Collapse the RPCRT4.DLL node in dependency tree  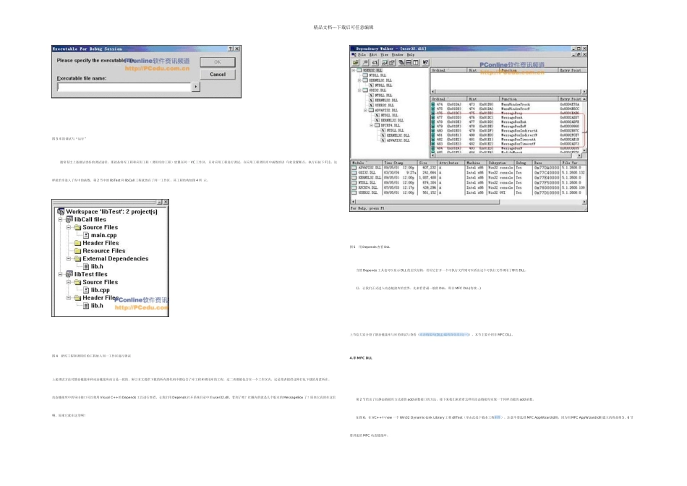pos(371,125)
